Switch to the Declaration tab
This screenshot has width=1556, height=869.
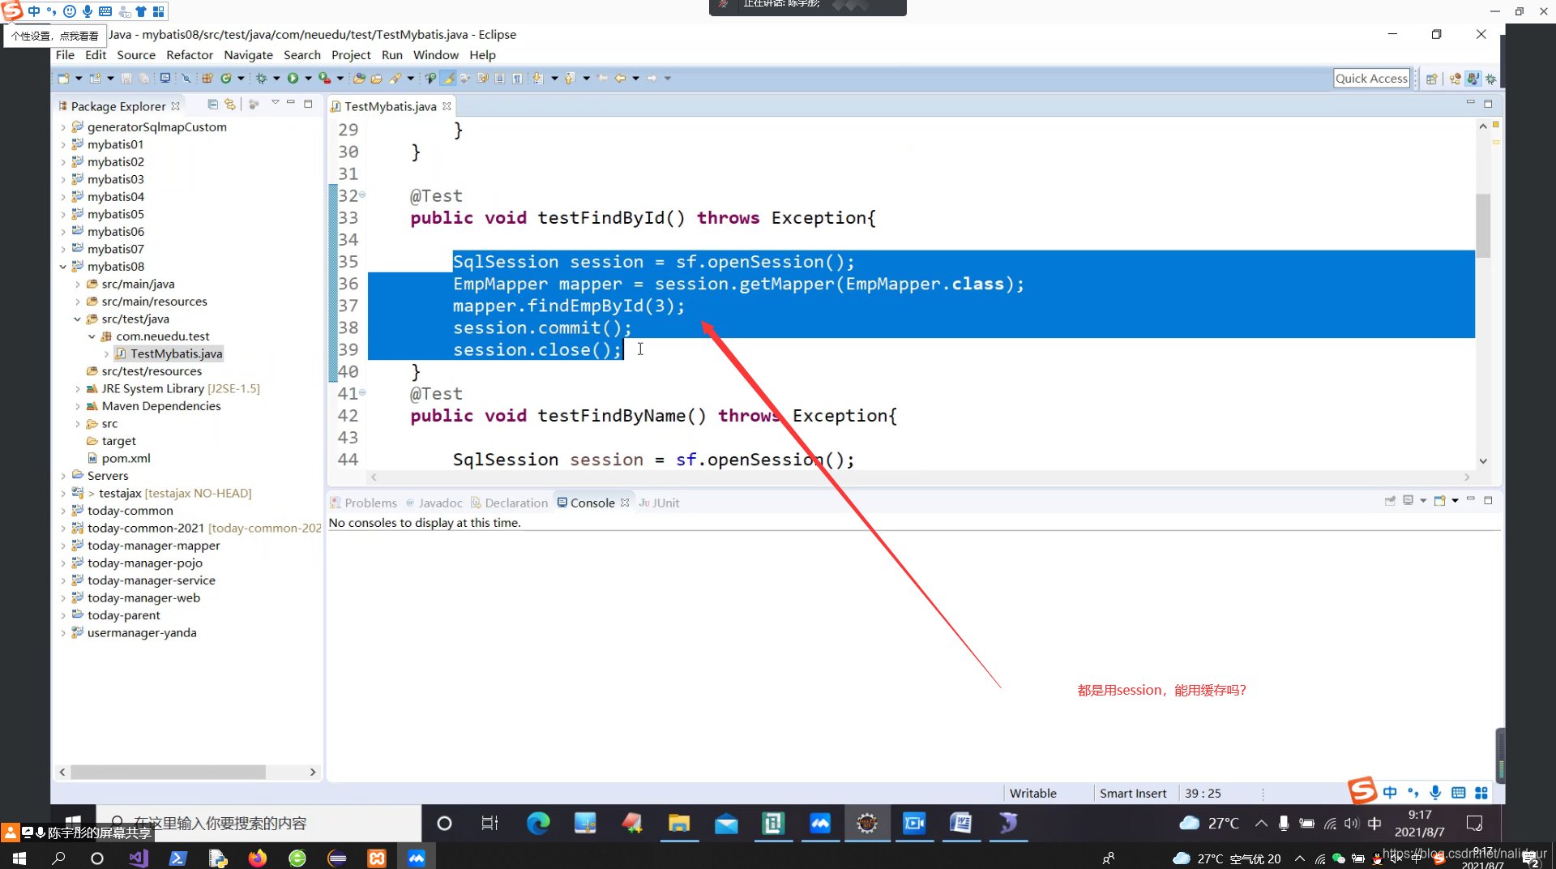pos(510,503)
